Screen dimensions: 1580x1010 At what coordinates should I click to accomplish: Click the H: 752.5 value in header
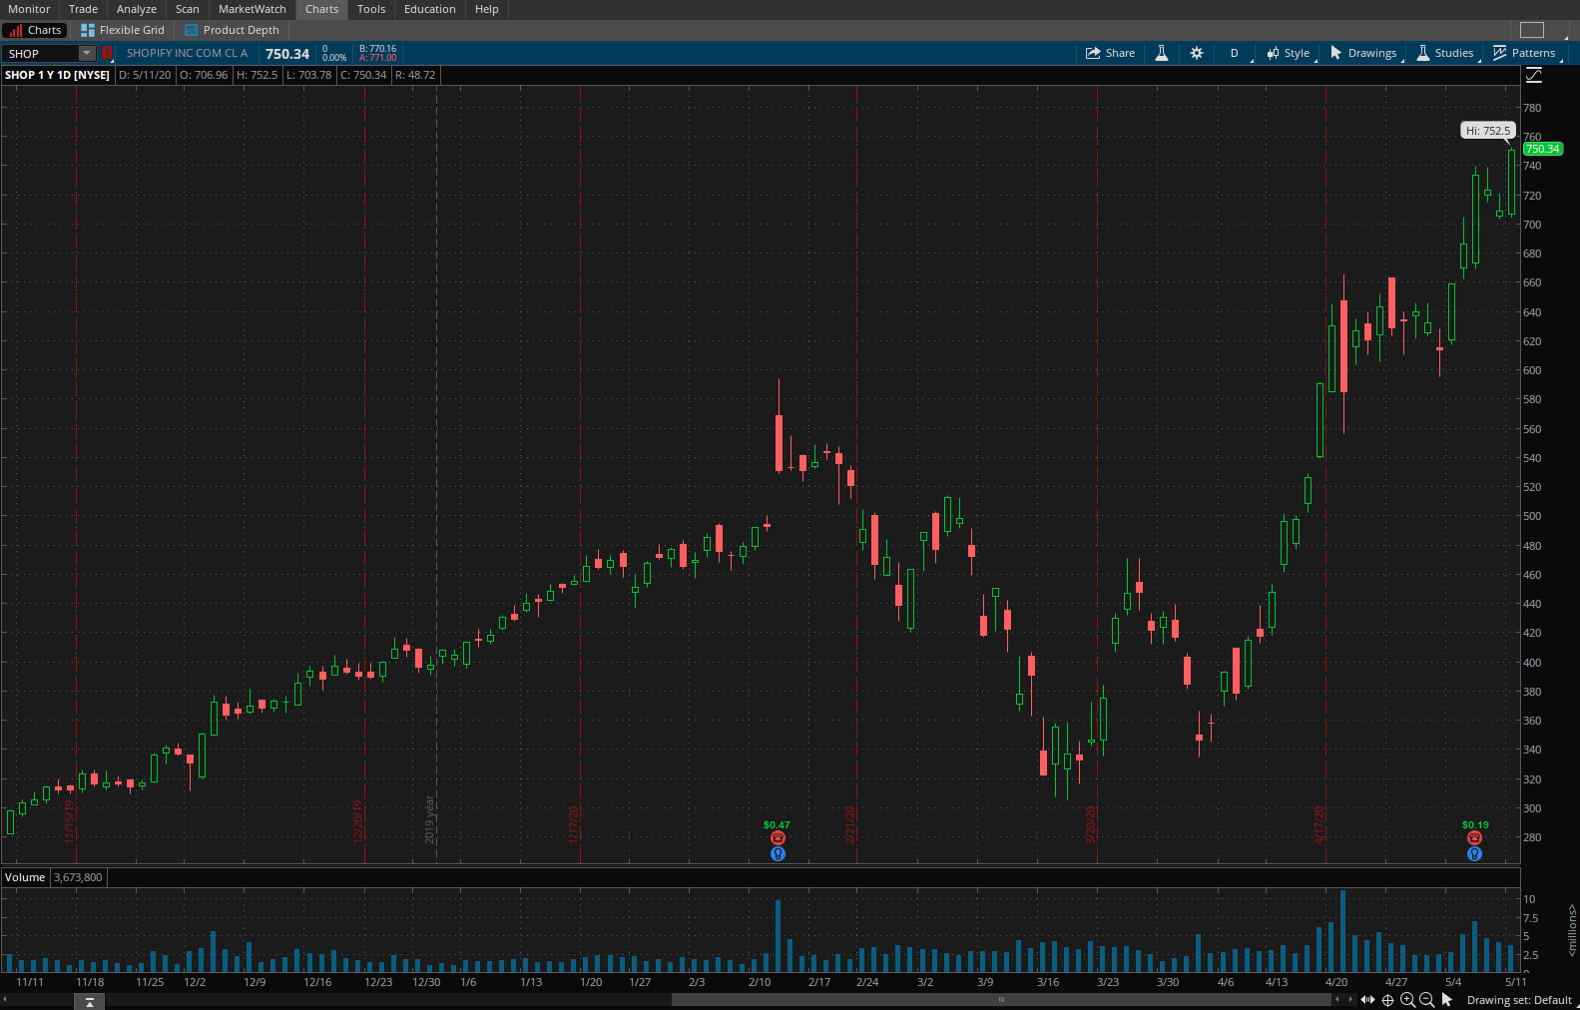[258, 75]
